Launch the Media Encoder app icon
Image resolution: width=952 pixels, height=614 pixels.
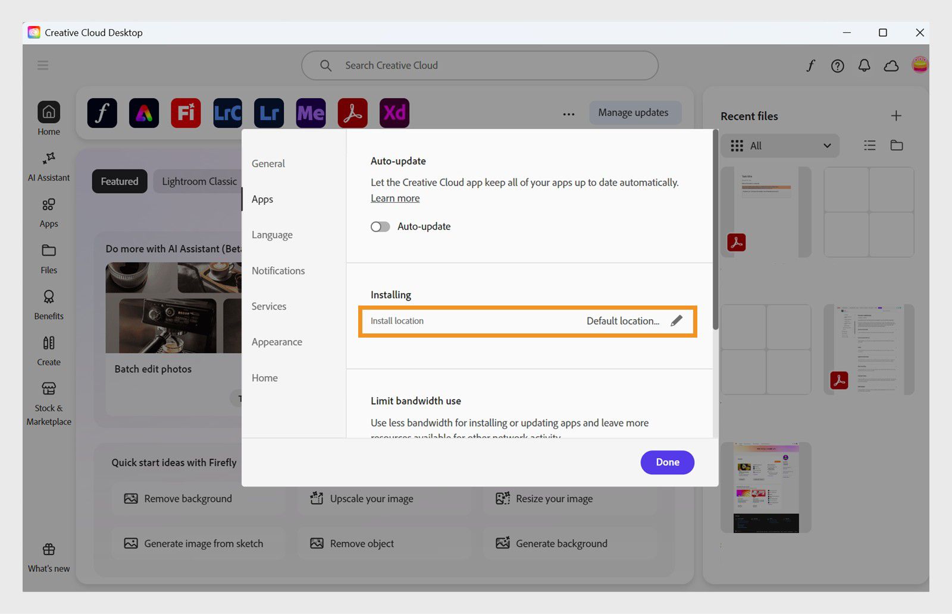[311, 113]
